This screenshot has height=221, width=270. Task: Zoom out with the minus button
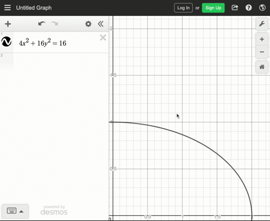(262, 52)
